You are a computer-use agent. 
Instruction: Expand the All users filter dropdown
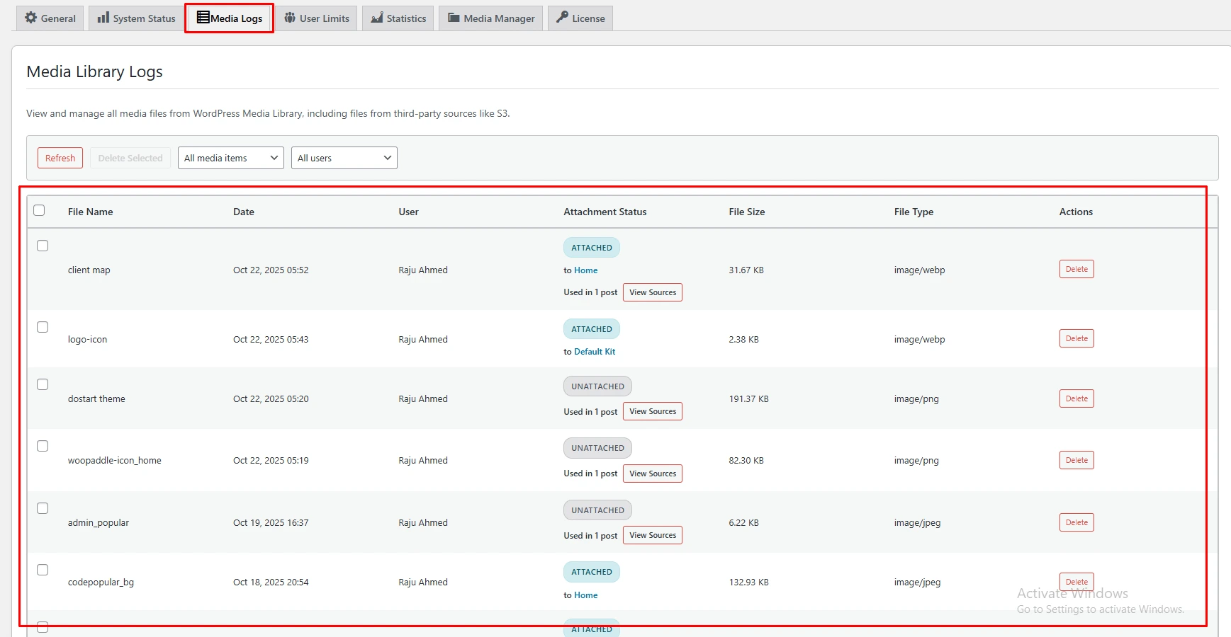point(344,158)
